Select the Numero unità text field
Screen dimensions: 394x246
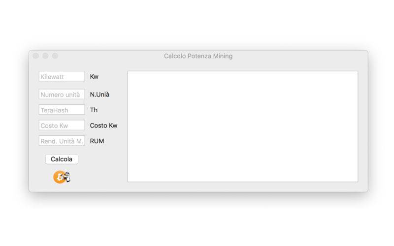coord(62,94)
